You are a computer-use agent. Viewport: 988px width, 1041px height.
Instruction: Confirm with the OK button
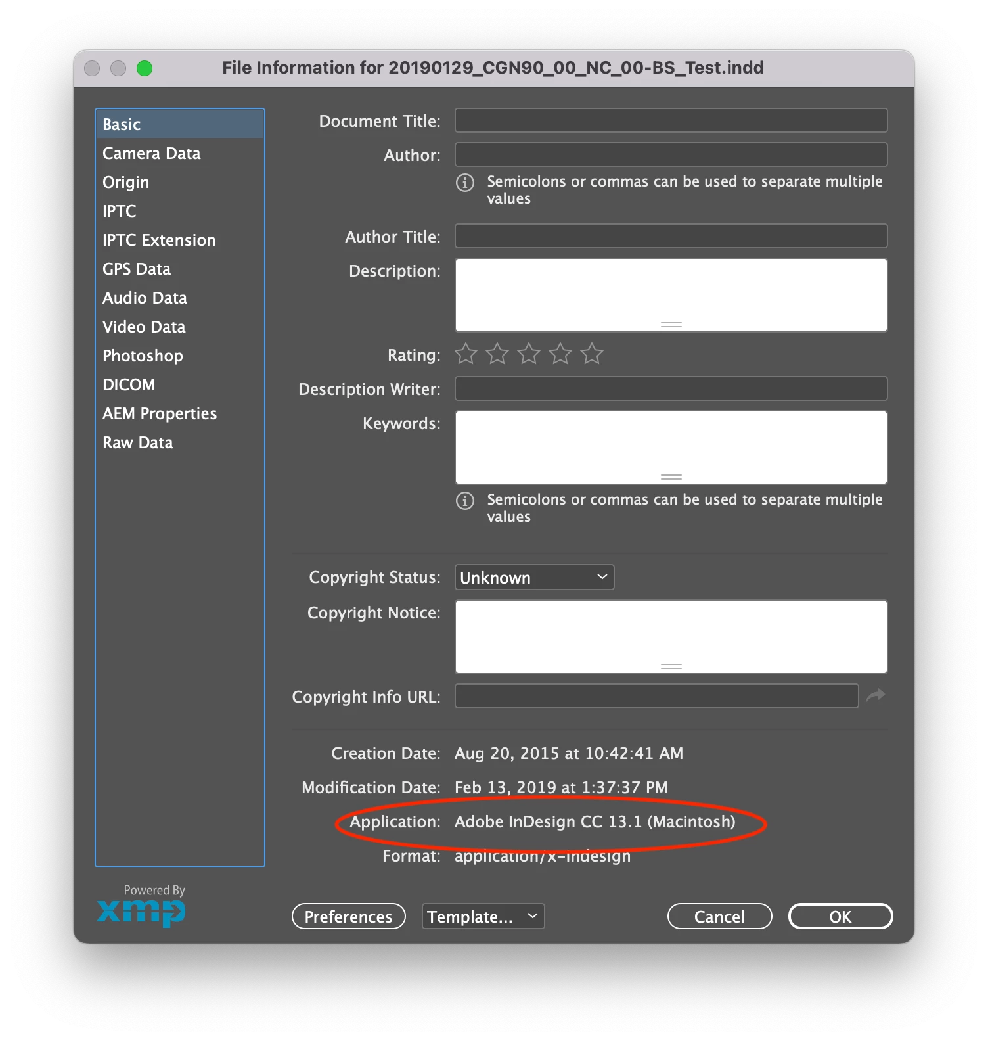point(841,916)
